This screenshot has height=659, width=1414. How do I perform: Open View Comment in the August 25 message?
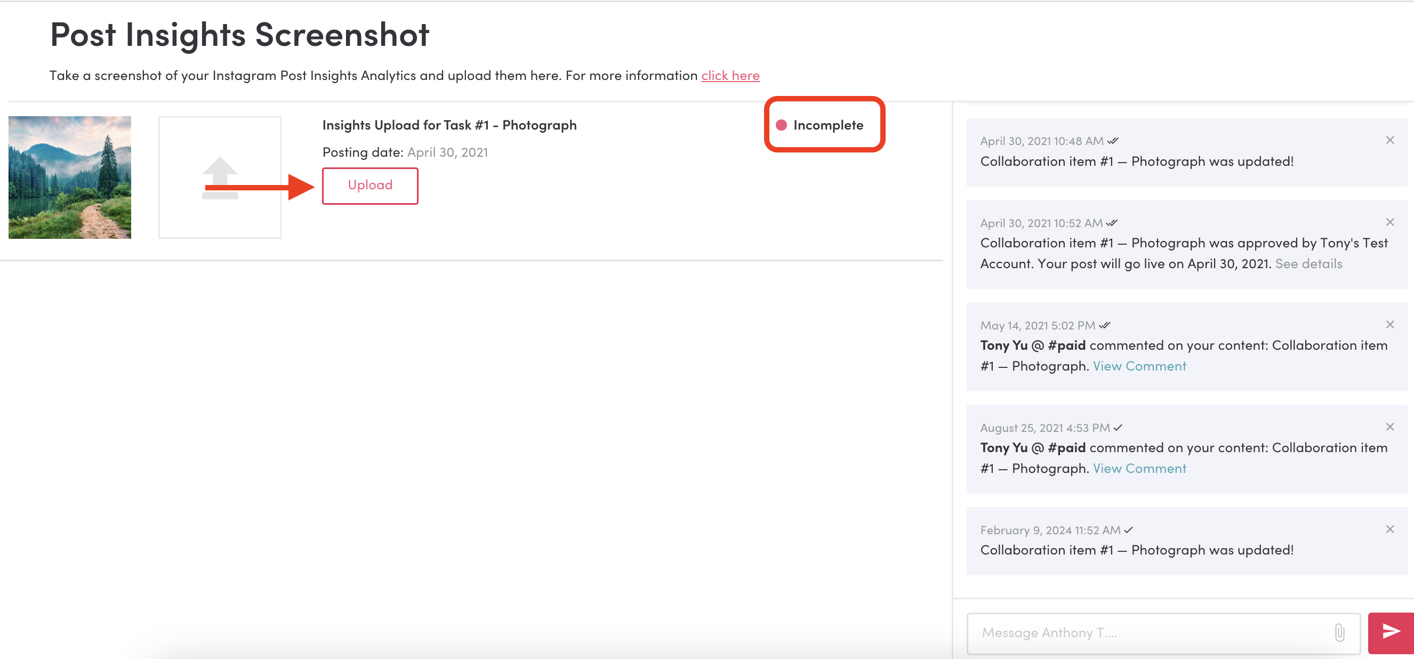point(1139,469)
